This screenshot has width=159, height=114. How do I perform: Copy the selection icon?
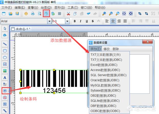(75, 14)
